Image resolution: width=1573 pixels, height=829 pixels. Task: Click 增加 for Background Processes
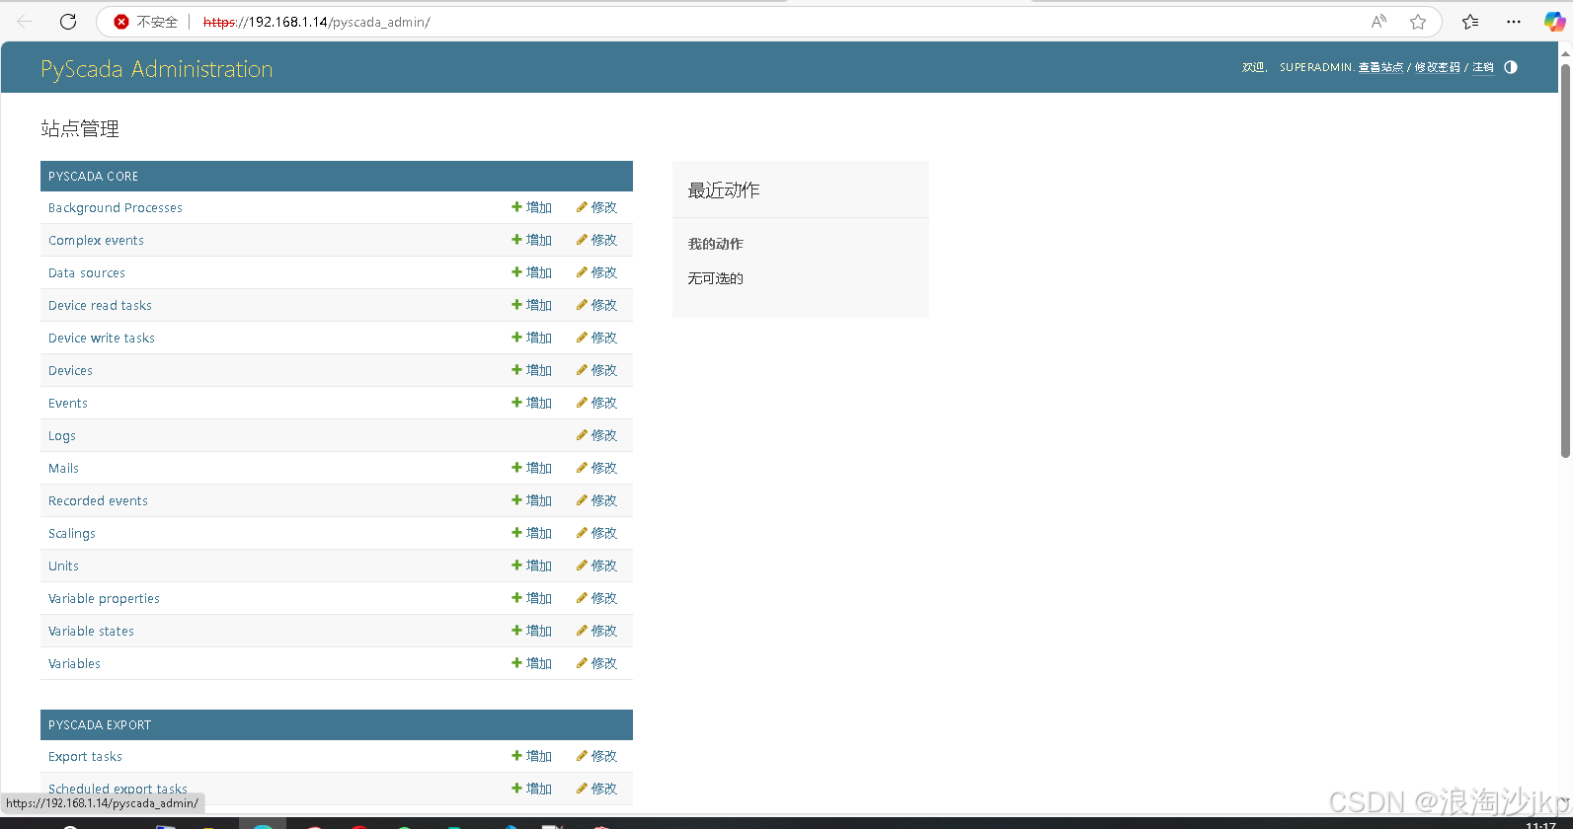[531, 207]
